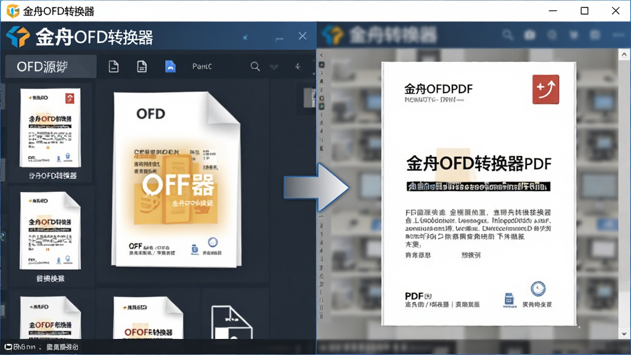Select the third thumbnail in left column
This screenshot has width=631, height=355.
tap(51, 317)
